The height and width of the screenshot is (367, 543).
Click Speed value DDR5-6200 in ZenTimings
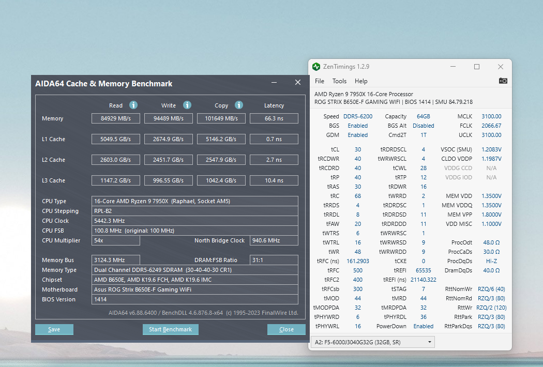pos(358,116)
